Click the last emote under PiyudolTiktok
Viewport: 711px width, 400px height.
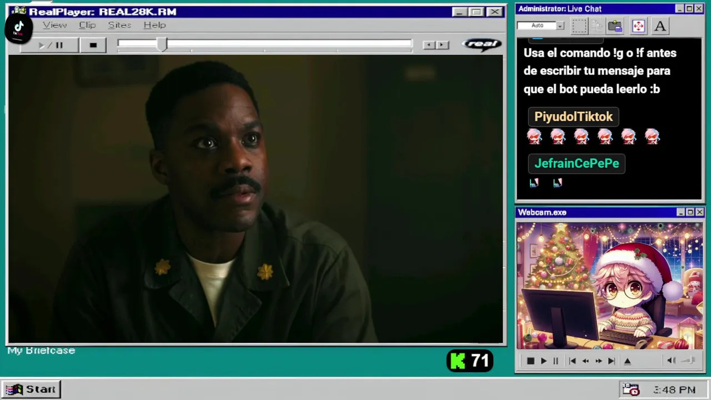pos(652,137)
